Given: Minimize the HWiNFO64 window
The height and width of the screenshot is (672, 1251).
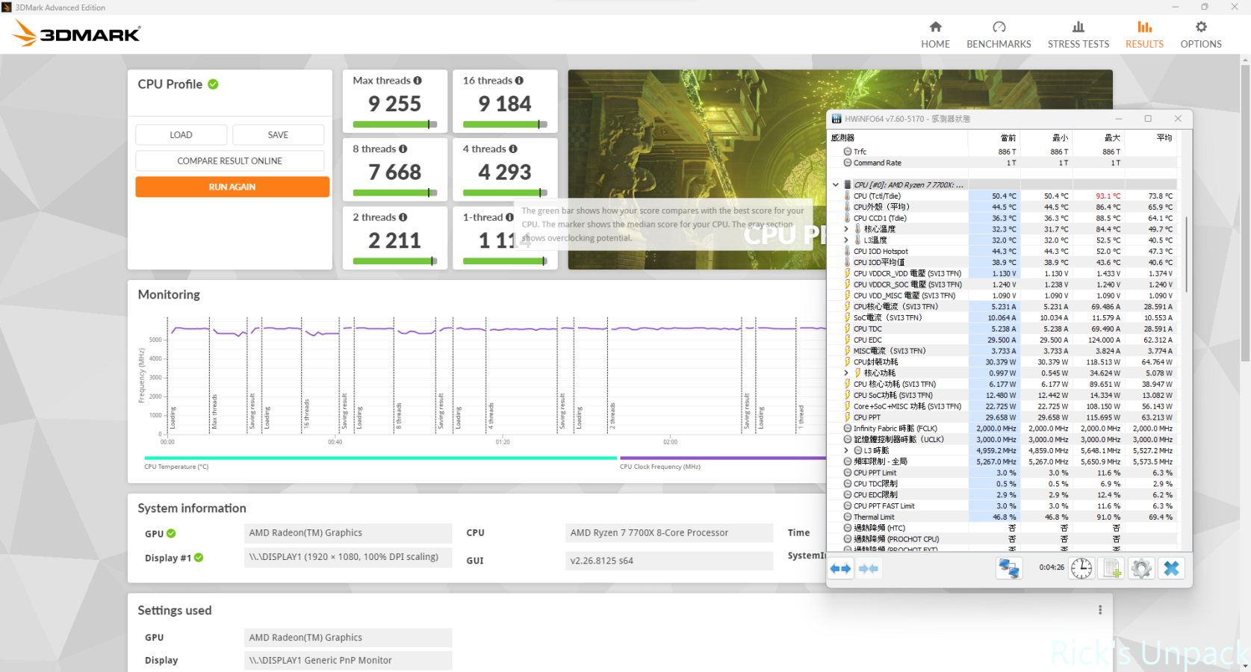Looking at the screenshot, I should coord(1119,119).
